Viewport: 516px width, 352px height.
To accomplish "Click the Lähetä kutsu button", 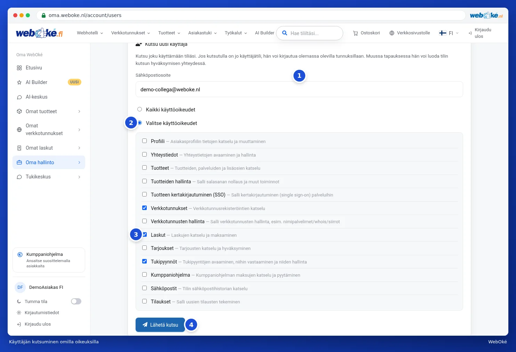I will pyautogui.click(x=160, y=325).
